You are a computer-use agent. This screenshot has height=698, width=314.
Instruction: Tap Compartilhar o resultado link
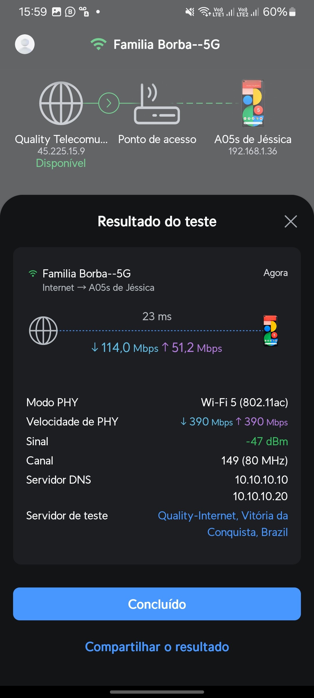[157, 647]
